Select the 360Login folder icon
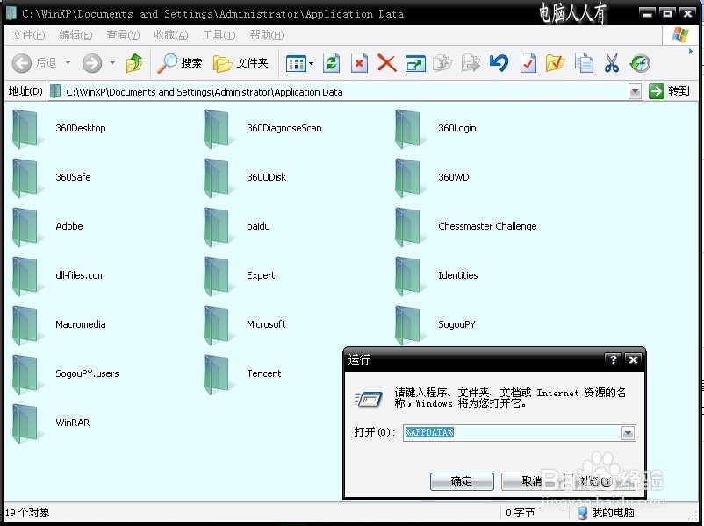The height and width of the screenshot is (526, 704). [409, 129]
